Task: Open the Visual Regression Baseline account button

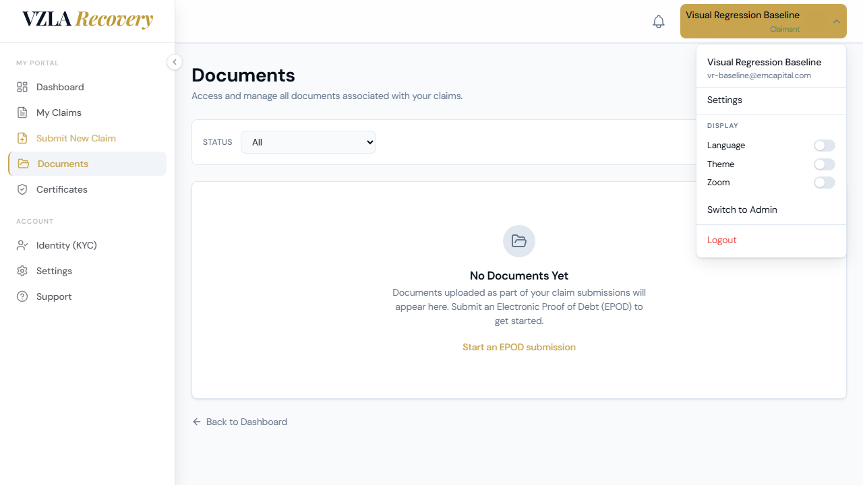Action: coord(763,22)
